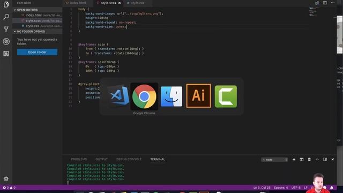Collapse the Open Editors section
Viewport: 343px width, 193px height.
click(x=37, y=10)
